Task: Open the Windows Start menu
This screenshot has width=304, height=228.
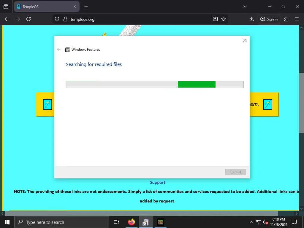Action: 7,222
